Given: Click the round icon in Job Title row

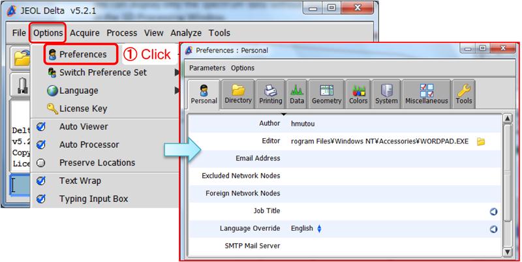Looking at the screenshot, I should tap(494, 211).
